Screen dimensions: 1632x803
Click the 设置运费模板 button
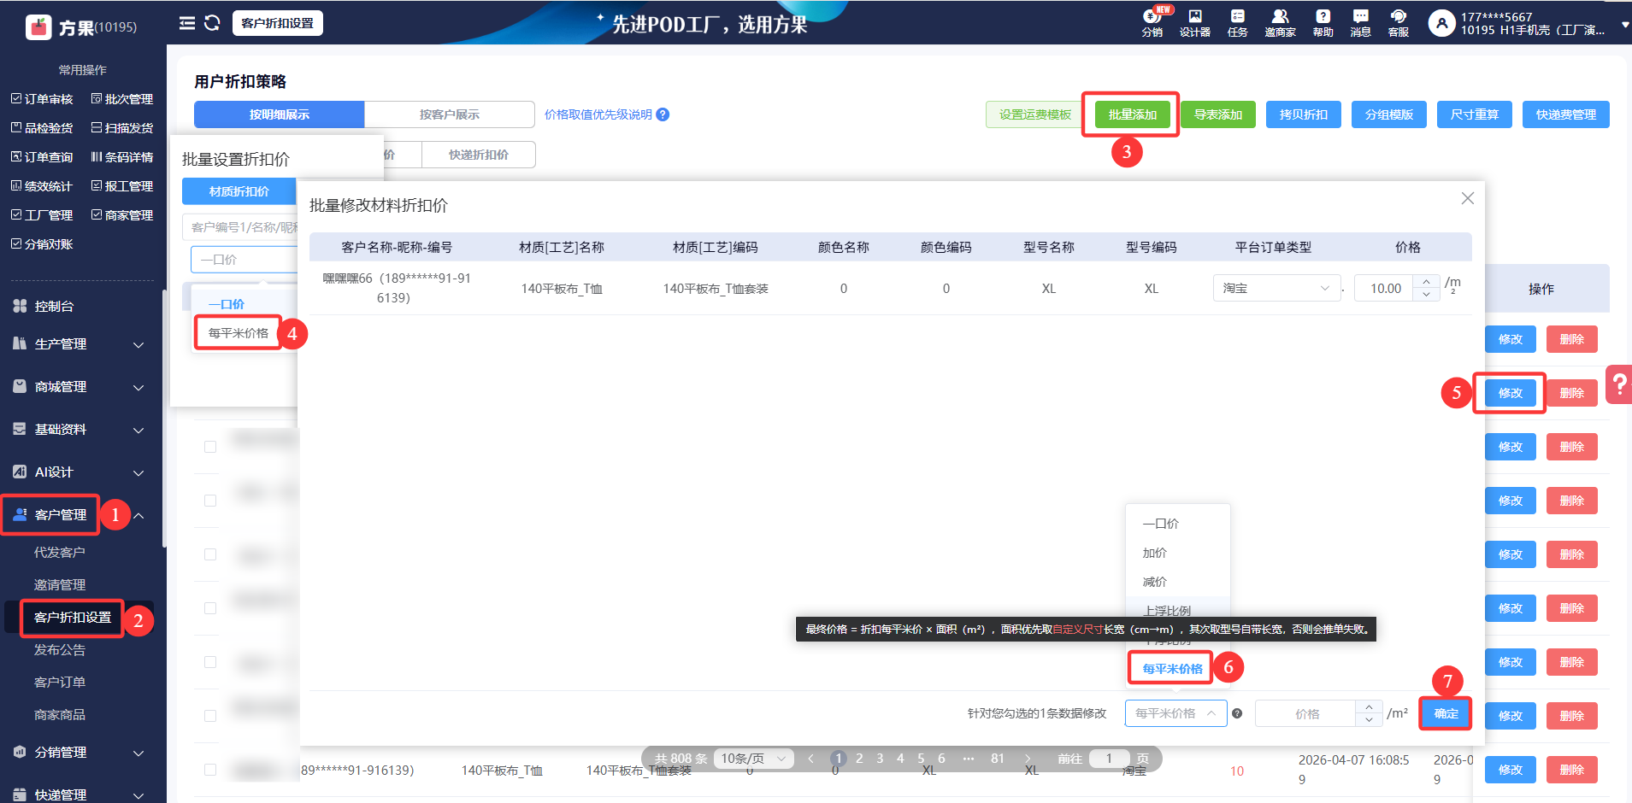(1035, 114)
